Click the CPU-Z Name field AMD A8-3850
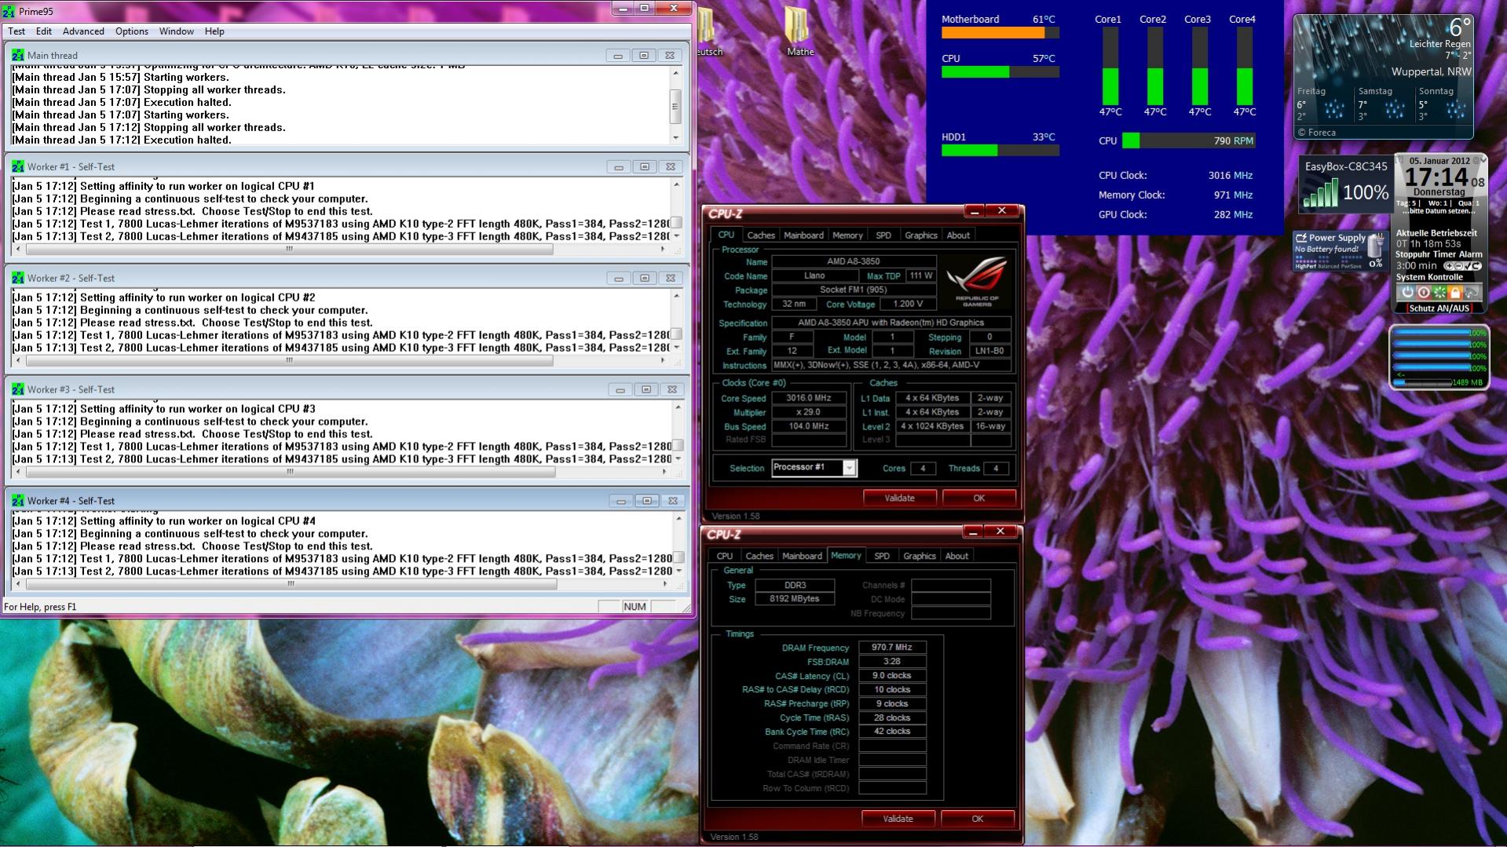Viewport: 1507px width, 847px height. click(854, 261)
